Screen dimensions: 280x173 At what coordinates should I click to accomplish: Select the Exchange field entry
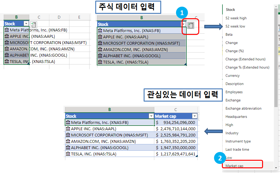(233, 100)
